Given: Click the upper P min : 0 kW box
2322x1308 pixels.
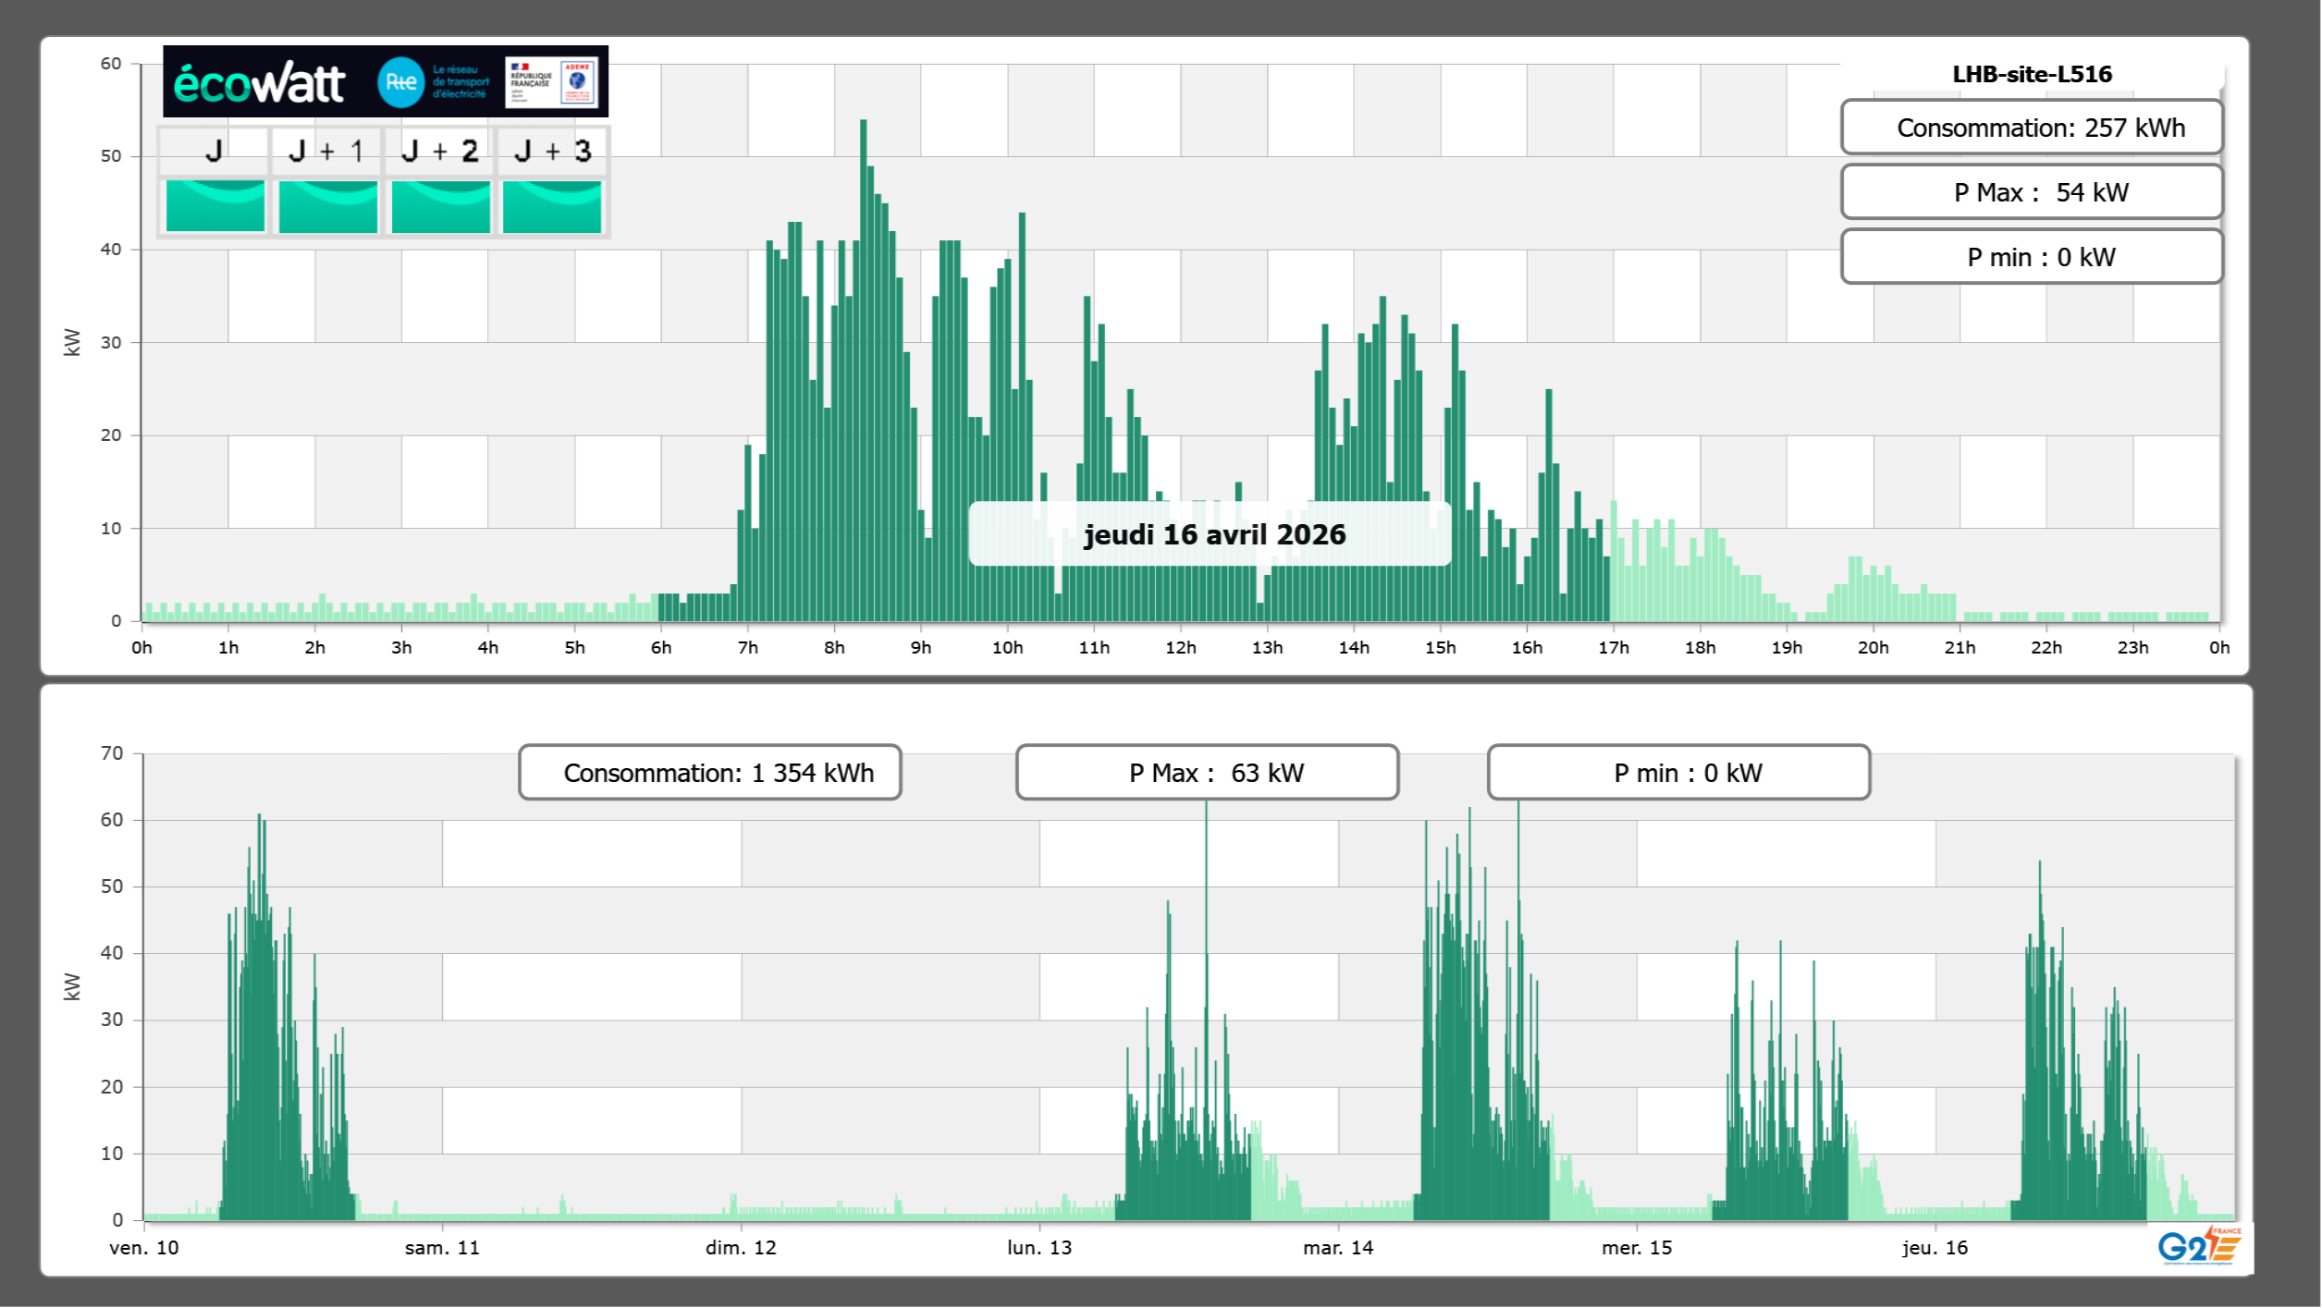Looking at the screenshot, I should 2031,257.
